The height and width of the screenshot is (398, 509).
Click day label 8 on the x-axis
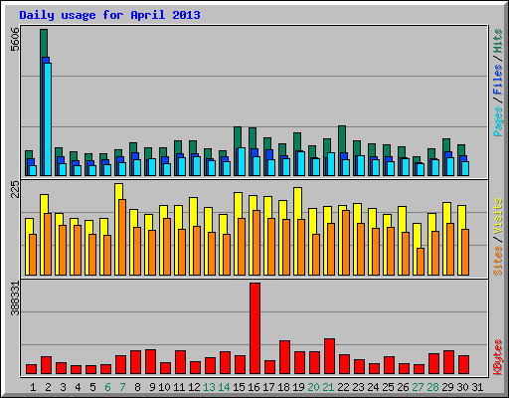(137, 387)
